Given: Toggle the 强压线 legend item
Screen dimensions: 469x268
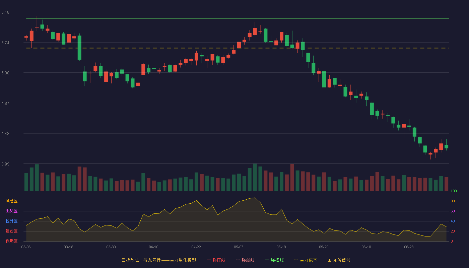Looking at the screenshot, I should (216, 260).
